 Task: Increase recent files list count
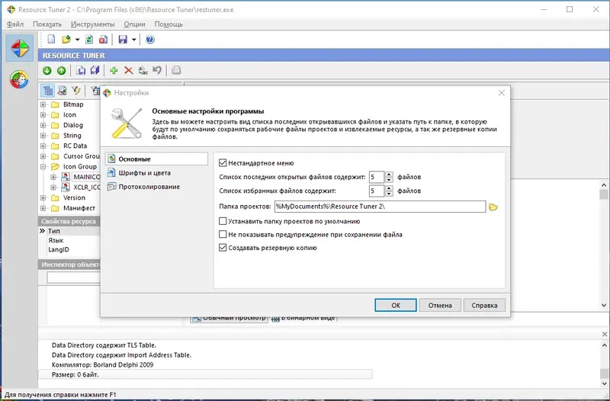(x=389, y=175)
